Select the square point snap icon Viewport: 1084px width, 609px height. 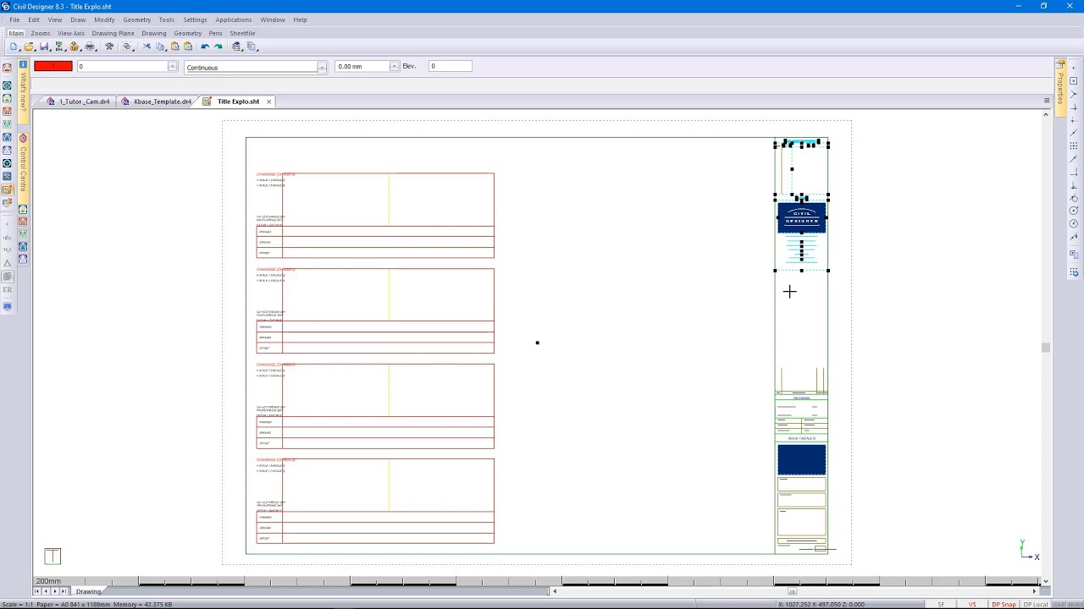[1074, 80]
